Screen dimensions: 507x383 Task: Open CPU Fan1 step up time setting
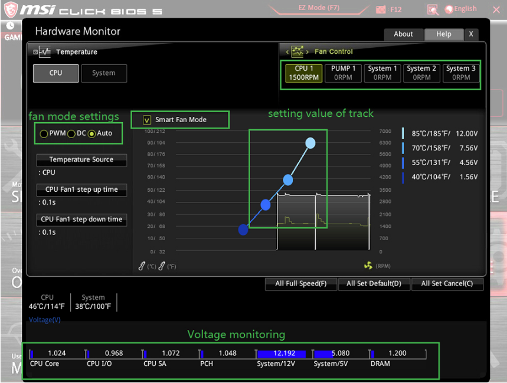[x=81, y=189]
